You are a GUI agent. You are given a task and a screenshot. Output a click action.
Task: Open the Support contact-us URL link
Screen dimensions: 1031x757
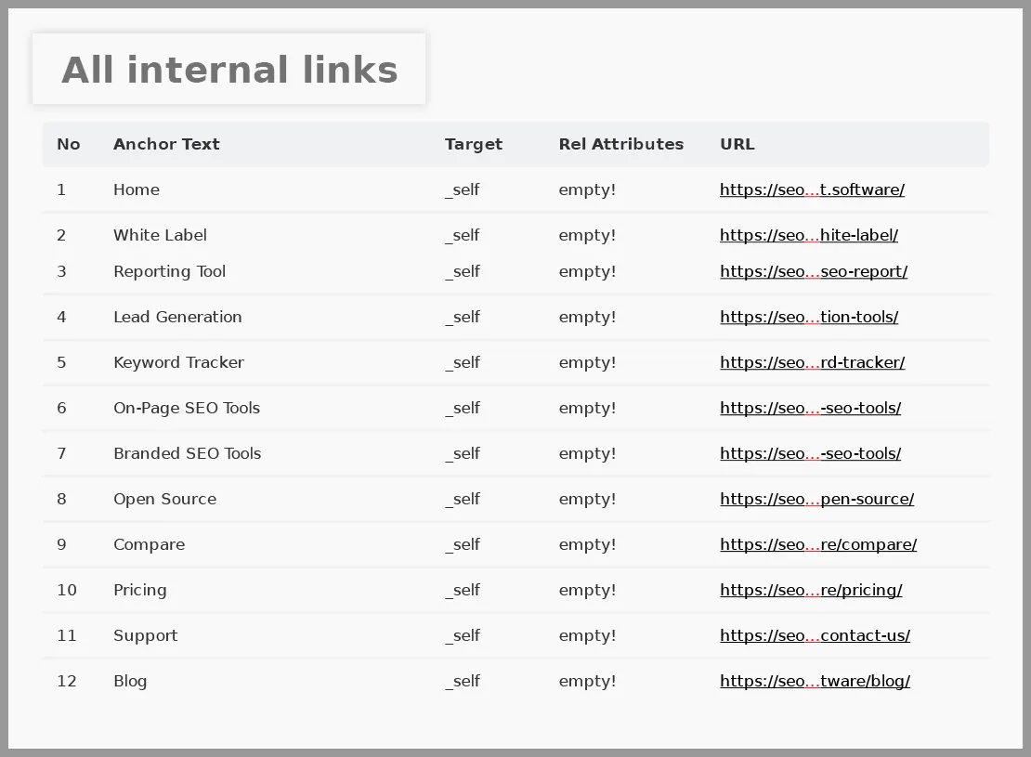[x=815, y=635]
